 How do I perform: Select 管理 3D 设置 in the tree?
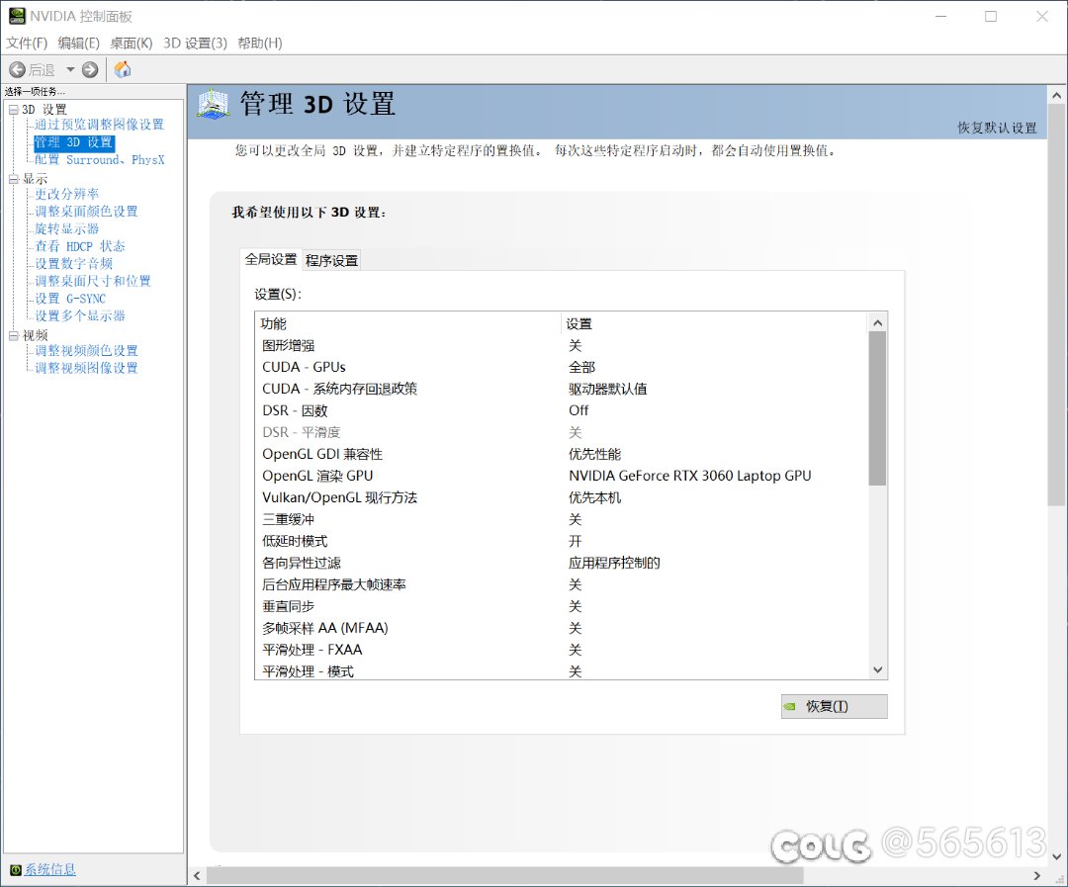[x=73, y=142]
